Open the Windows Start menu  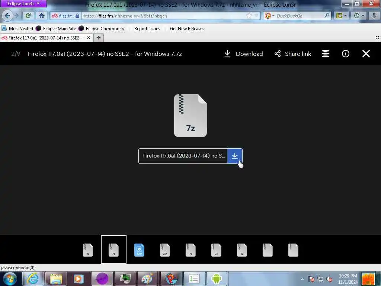(x=10, y=279)
